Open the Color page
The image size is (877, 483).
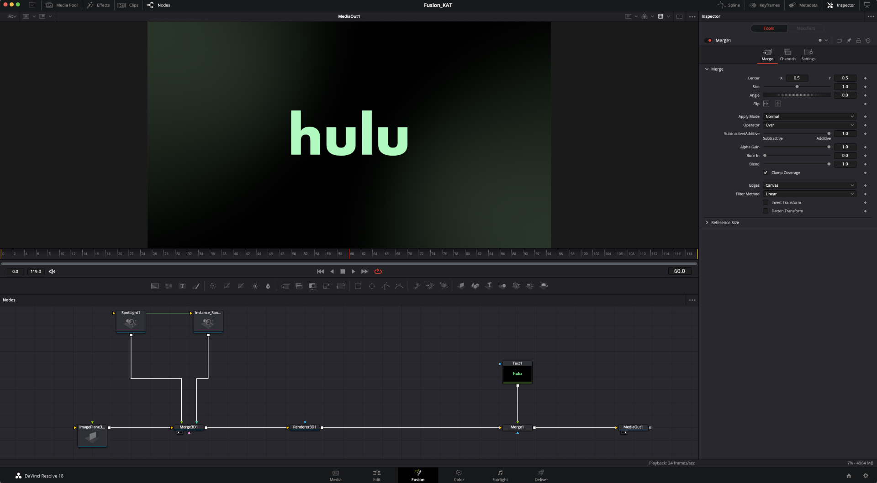(459, 475)
